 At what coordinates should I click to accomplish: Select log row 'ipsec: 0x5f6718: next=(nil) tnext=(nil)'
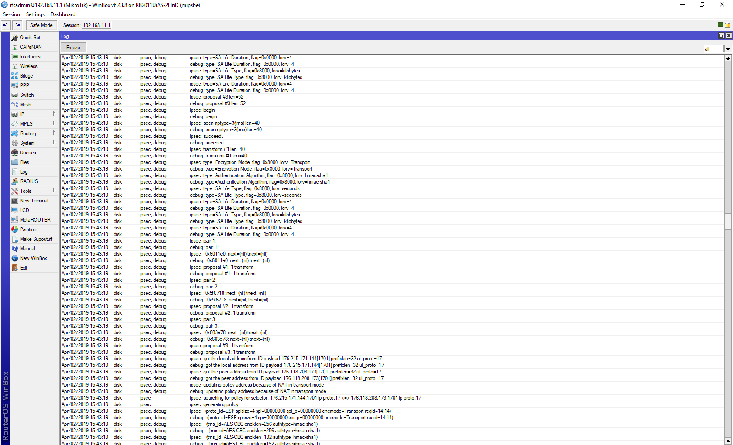pyautogui.click(x=392, y=293)
